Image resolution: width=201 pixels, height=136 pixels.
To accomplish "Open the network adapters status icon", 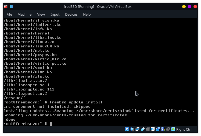I will click(x=137, y=129).
